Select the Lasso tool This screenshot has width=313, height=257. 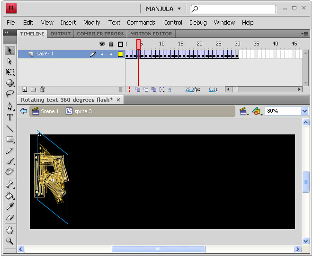point(10,93)
